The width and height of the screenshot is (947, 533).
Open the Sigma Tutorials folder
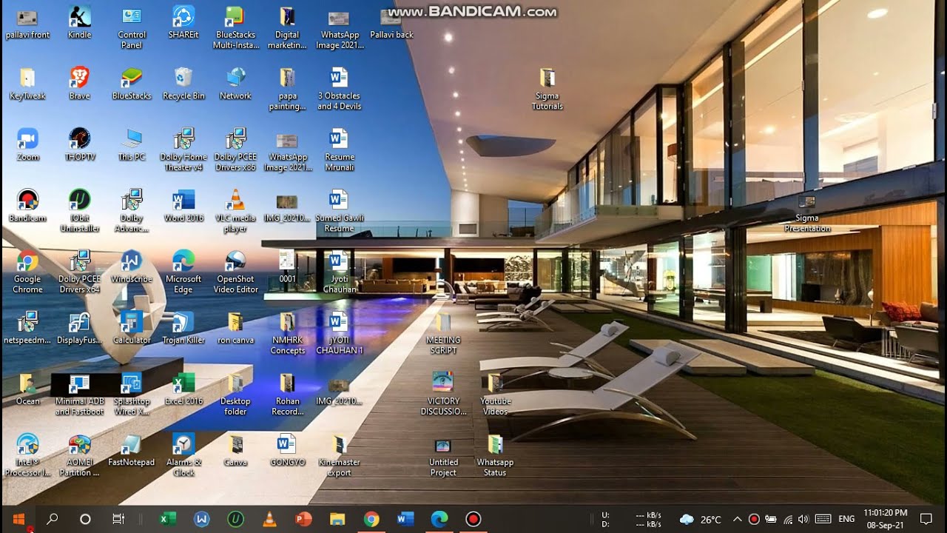click(x=547, y=89)
